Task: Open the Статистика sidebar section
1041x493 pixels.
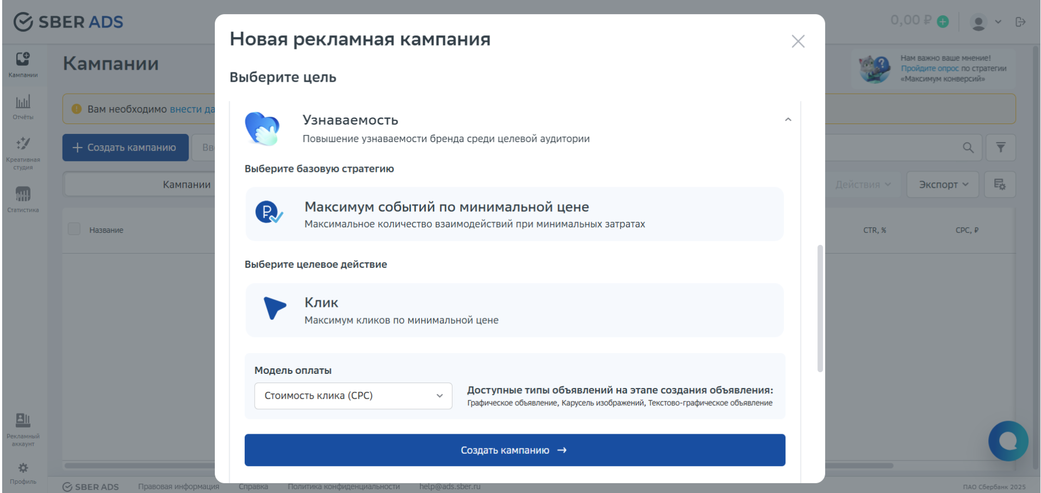Action: tap(22, 197)
